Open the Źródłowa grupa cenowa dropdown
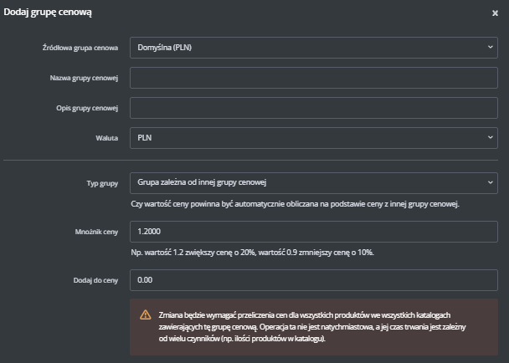Image resolution: width=509 pixels, height=363 pixels. click(314, 48)
